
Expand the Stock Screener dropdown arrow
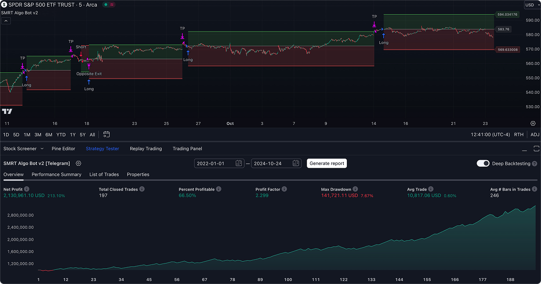[x=42, y=149]
